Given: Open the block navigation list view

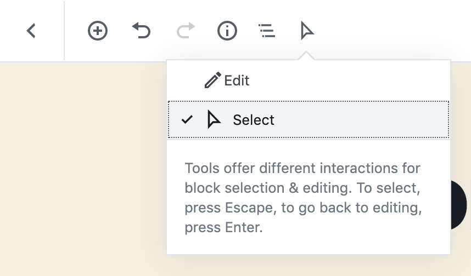Looking at the screenshot, I should click(267, 31).
